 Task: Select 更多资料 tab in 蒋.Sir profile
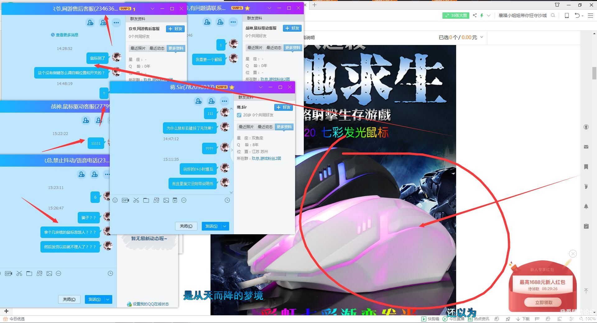click(x=284, y=127)
